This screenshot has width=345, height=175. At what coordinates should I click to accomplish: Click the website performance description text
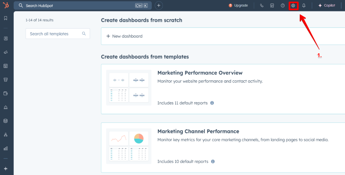(210, 81)
